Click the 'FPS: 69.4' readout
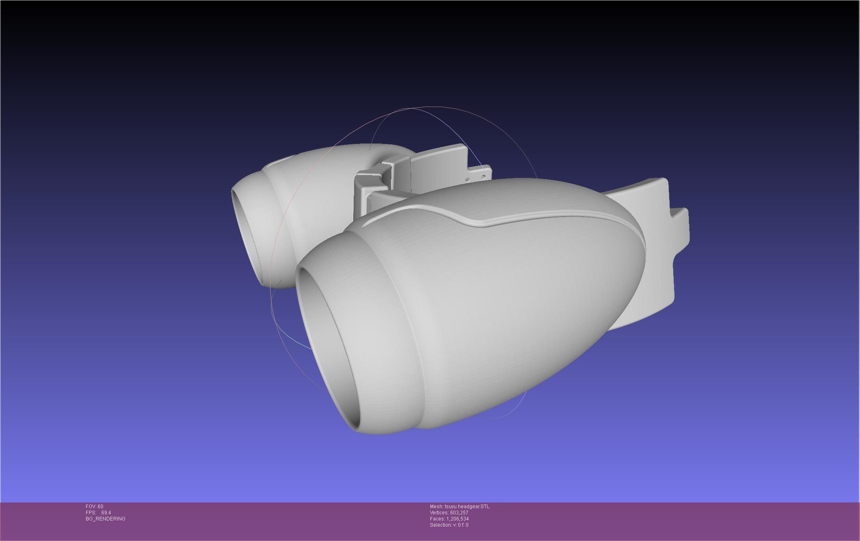 click(x=98, y=513)
